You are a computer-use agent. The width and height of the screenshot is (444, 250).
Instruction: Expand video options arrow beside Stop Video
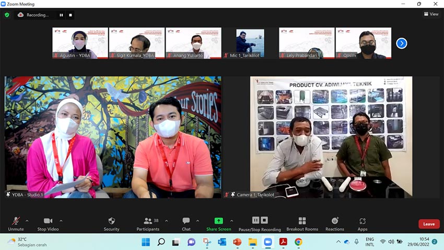coord(61,221)
